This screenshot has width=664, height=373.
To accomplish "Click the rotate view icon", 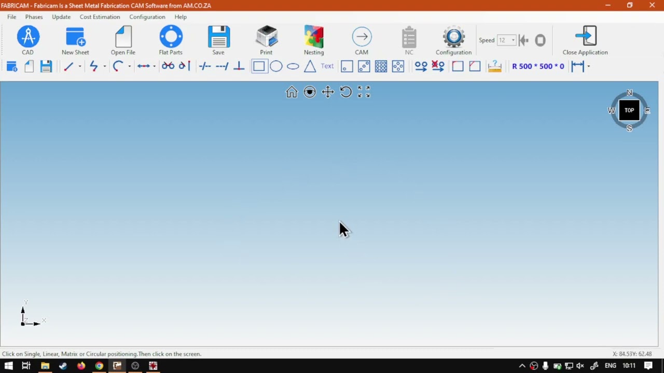I will 346,92.
